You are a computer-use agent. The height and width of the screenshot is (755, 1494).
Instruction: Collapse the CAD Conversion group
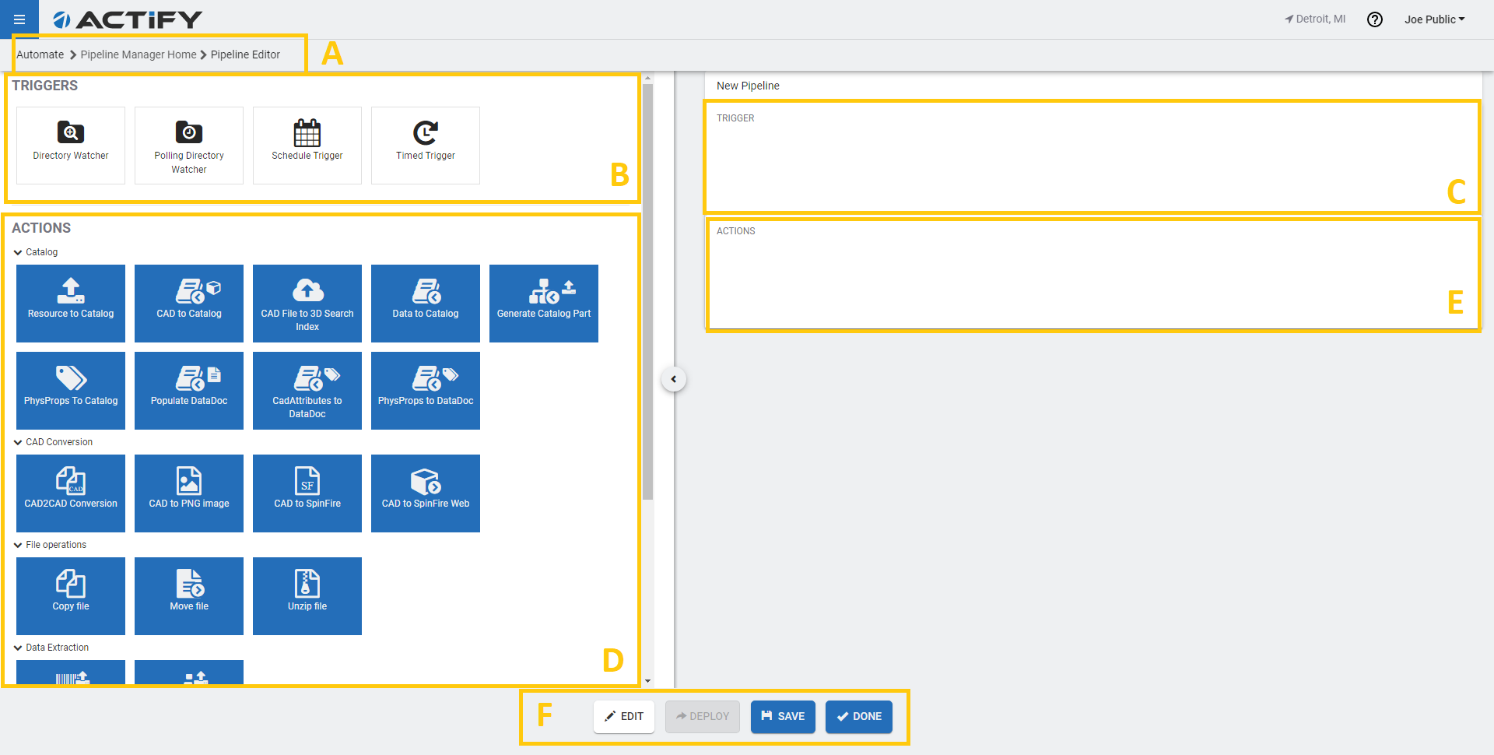coord(18,442)
